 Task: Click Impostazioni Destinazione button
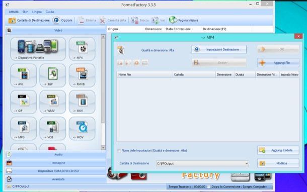click(x=219, y=49)
